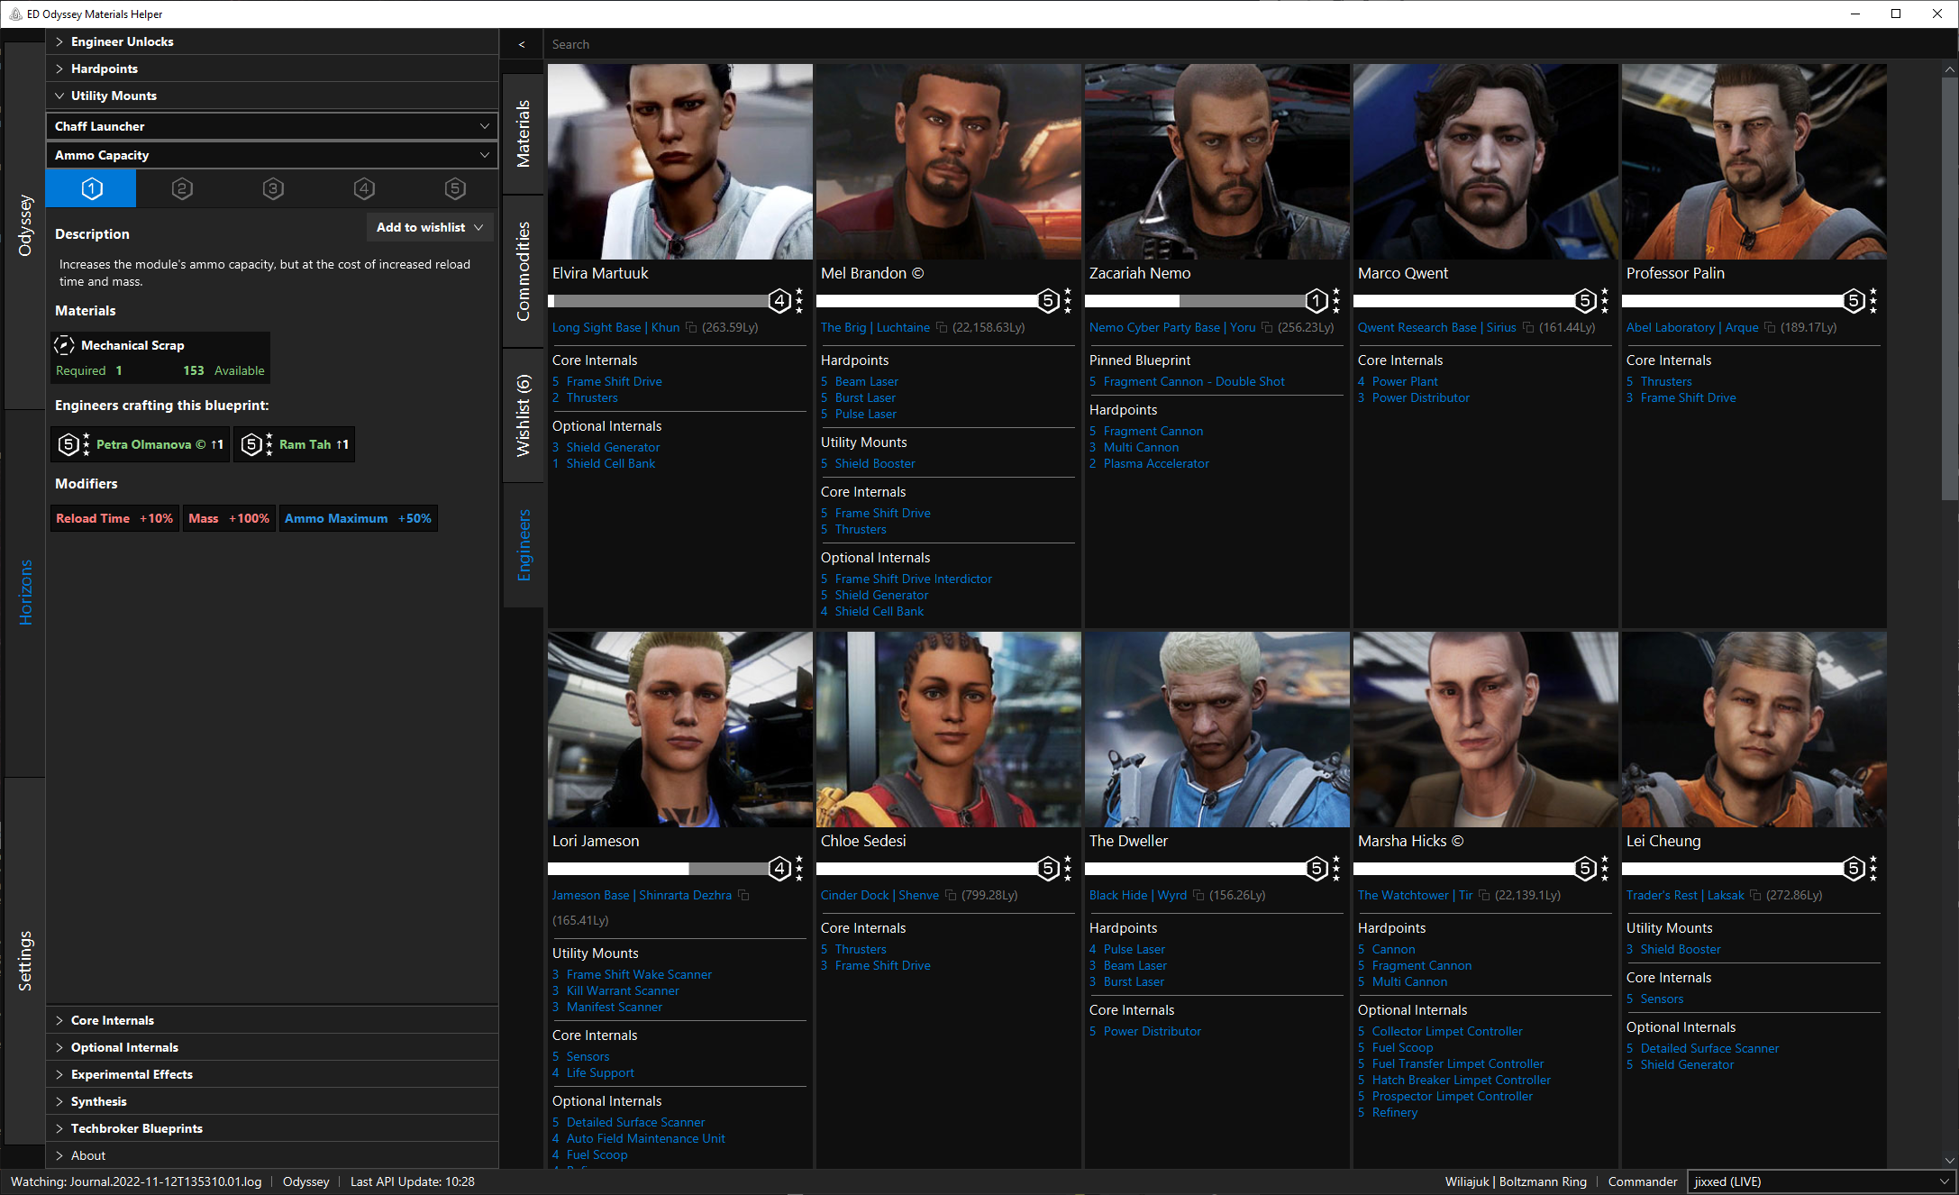Expand Engineer Unlocks section
The width and height of the screenshot is (1959, 1195).
click(x=272, y=41)
